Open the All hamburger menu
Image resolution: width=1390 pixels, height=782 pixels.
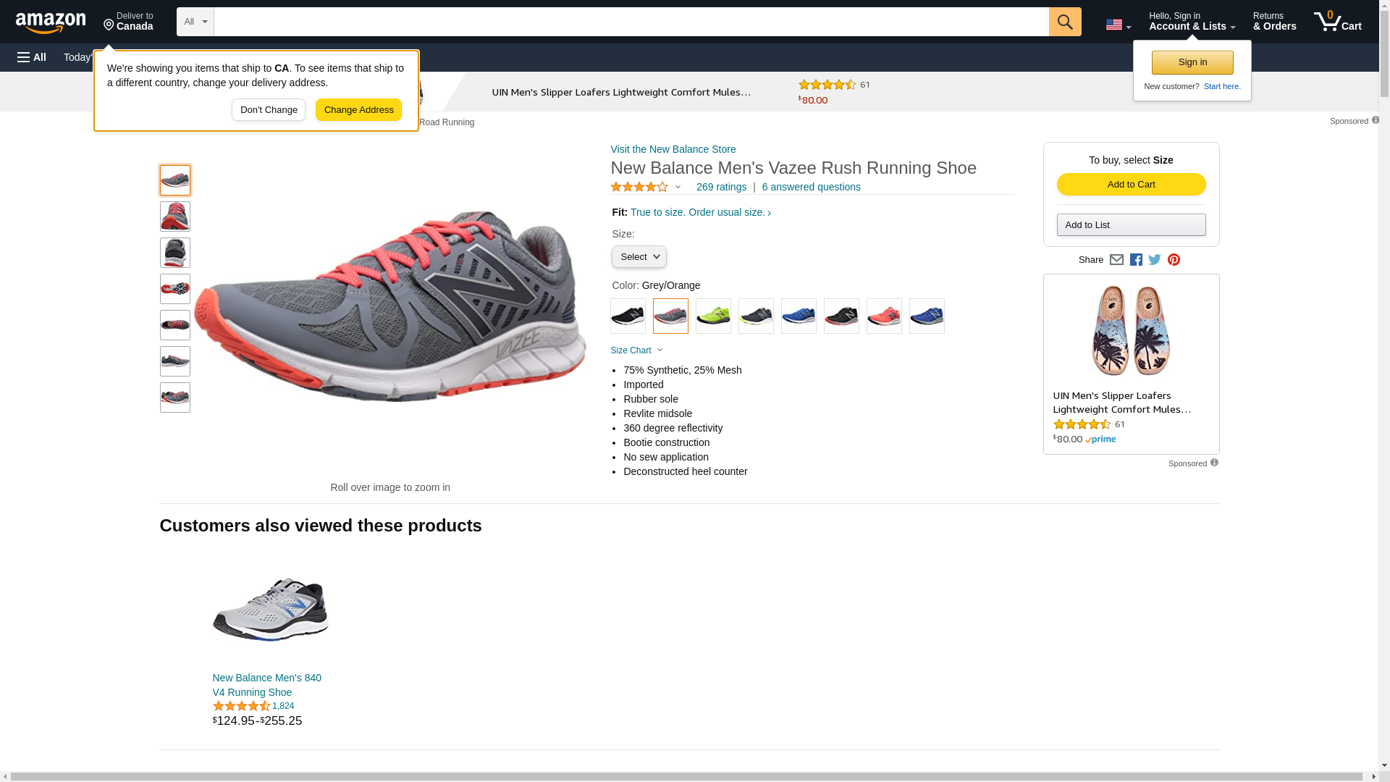tap(32, 57)
